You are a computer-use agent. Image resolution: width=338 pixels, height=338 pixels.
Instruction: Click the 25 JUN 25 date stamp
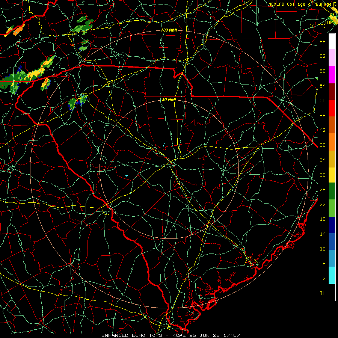click(205, 335)
